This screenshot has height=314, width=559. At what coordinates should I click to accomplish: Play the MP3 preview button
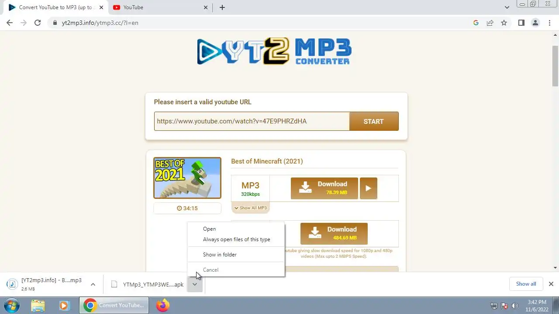369,188
